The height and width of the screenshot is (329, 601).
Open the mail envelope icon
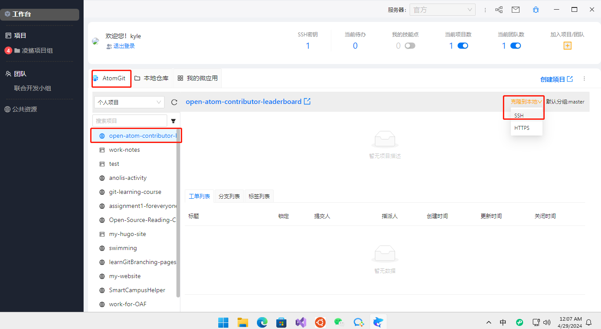coord(516,10)
